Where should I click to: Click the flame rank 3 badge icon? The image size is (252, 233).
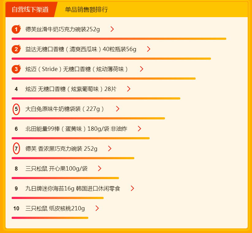click(16, 69)
